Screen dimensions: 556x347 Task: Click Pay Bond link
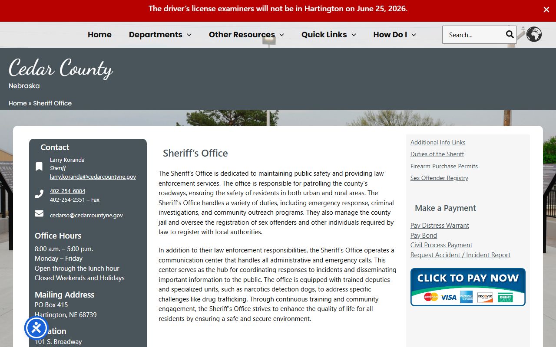click(424, 236)
